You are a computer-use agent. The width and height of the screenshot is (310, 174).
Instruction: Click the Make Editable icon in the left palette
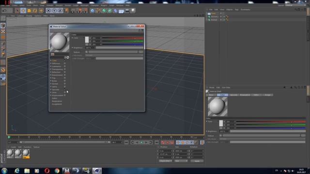pyautogui.click(x=3, y=18)
